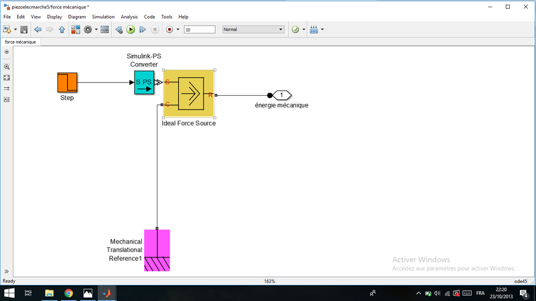The width and height of the screenshot is (536, 301).
Task: Click the Save model icon
Action: (x=24, y=29)
